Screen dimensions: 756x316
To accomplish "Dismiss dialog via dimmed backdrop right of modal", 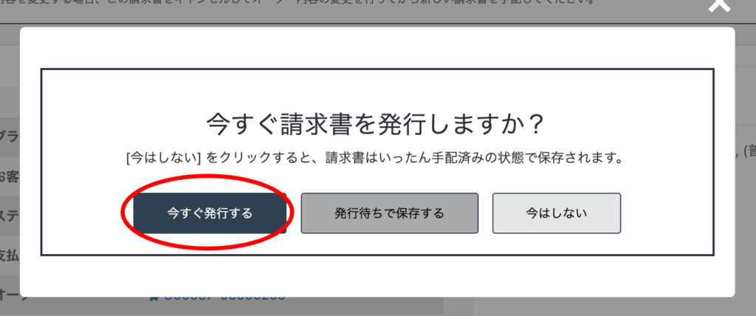I will pyautogui.click(x=746, y=217).
